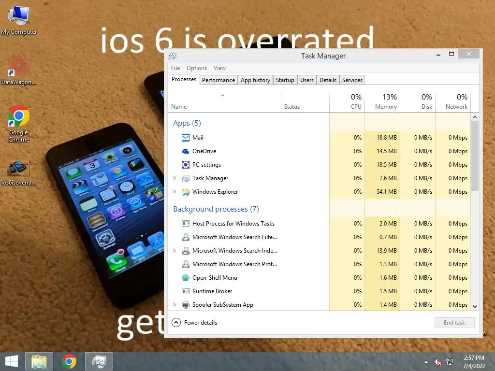Image resolution: width=495 pixels, height=371 pixels.
Task: Click the Task Manager taskbar button
Action: pos(99,361)
